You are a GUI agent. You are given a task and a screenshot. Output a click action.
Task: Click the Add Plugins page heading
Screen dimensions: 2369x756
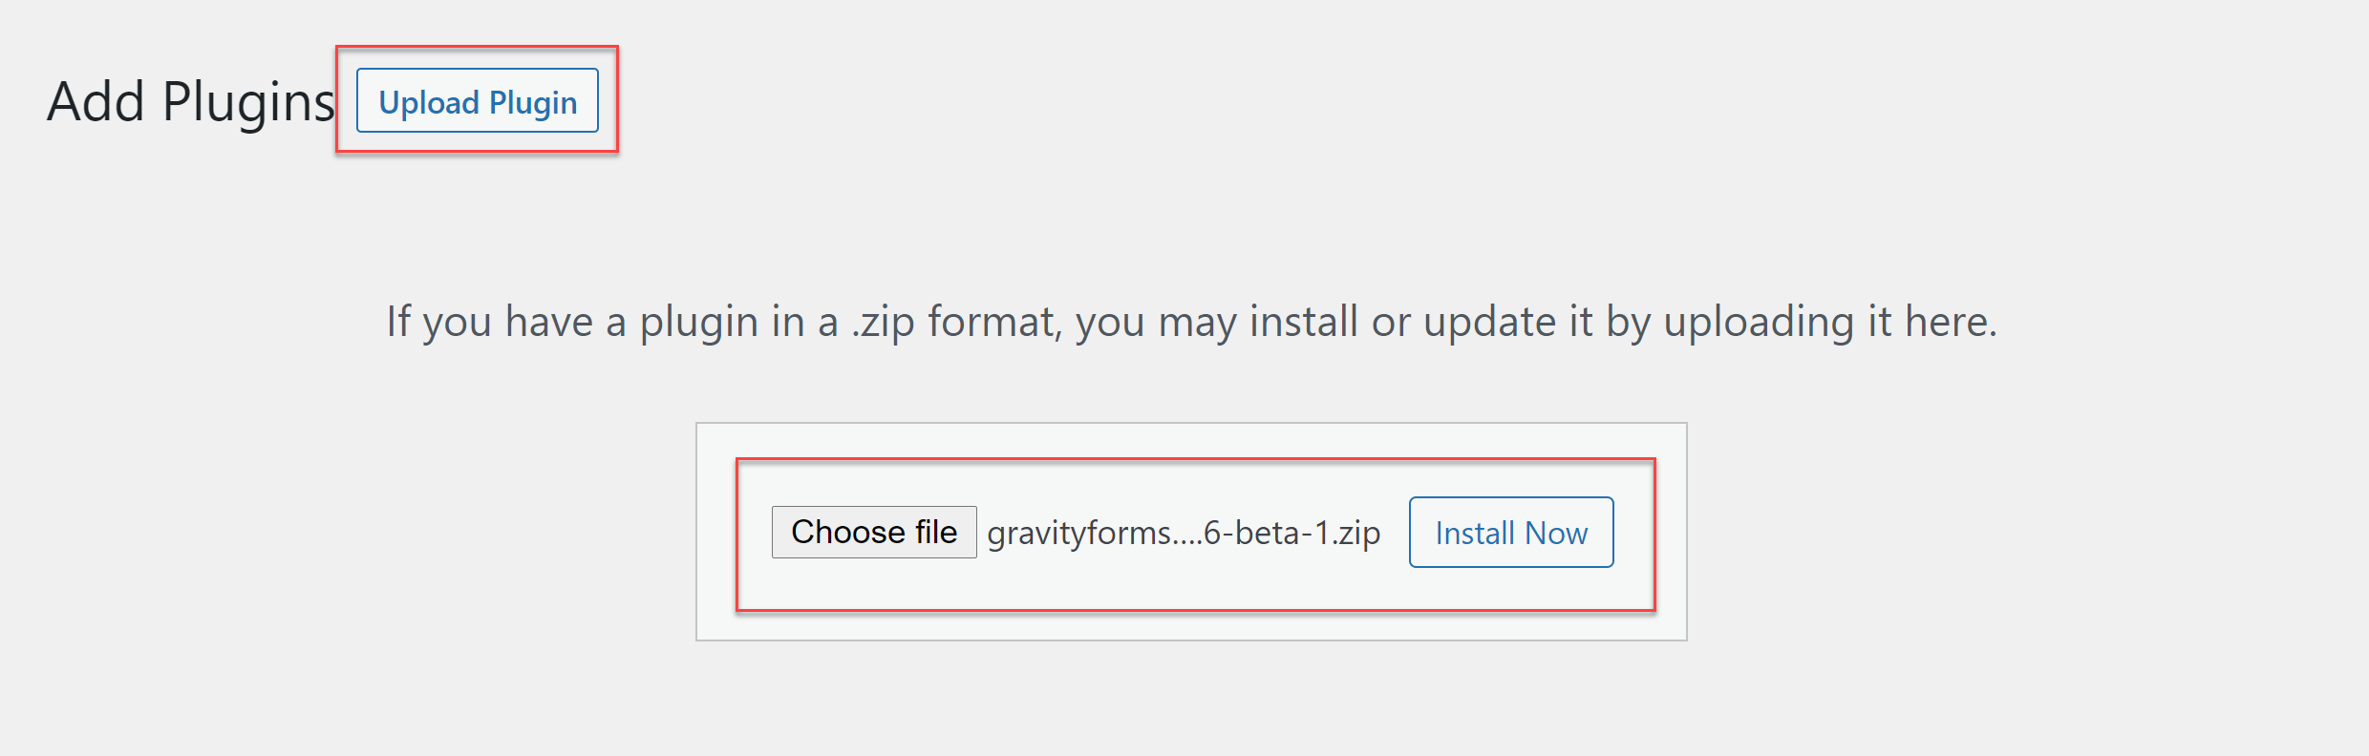pos(188,98)
